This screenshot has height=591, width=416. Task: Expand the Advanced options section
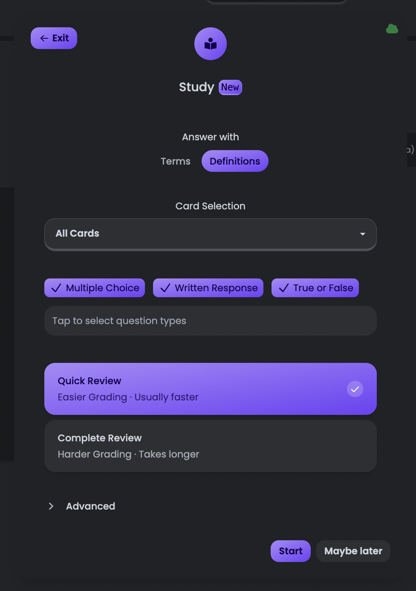point(81,506)
